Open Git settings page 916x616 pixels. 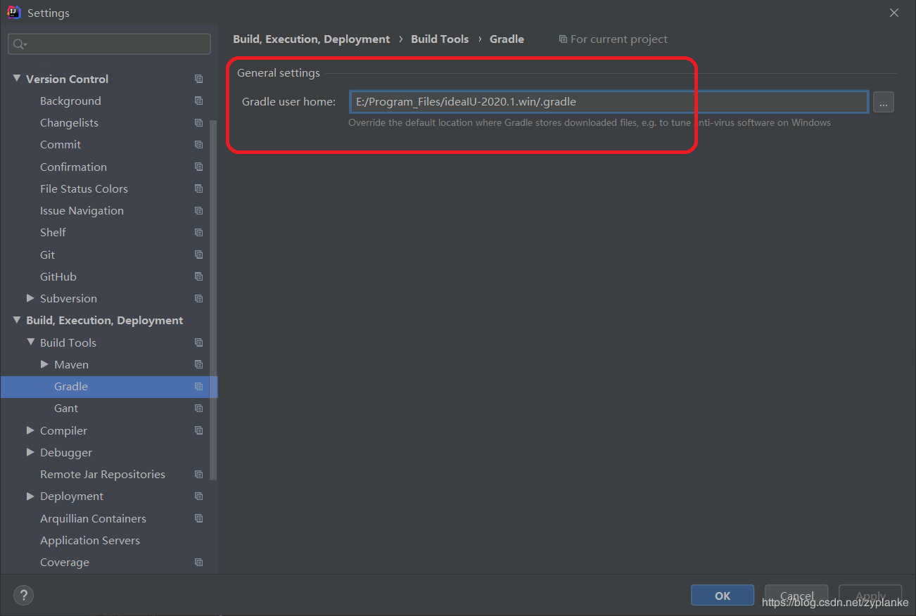point(47,255)
